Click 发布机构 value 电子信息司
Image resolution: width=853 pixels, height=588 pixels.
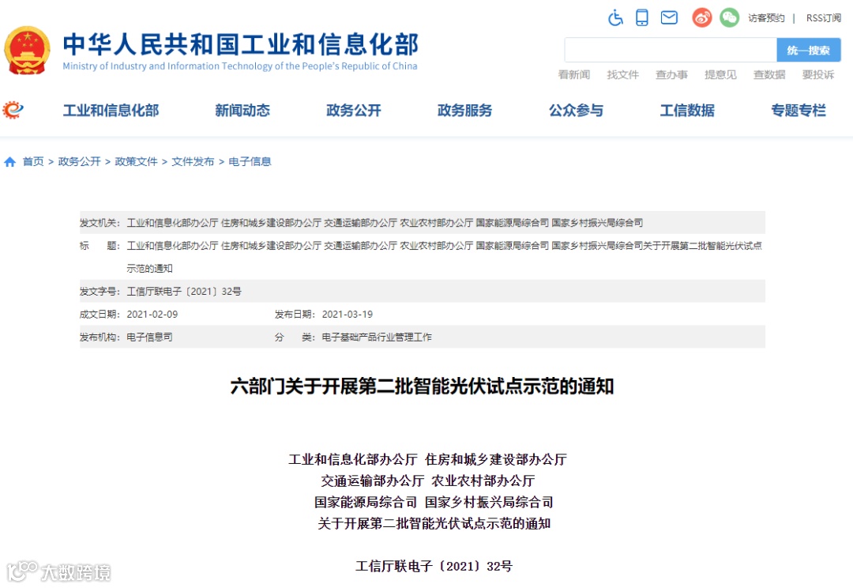[149, 337]
